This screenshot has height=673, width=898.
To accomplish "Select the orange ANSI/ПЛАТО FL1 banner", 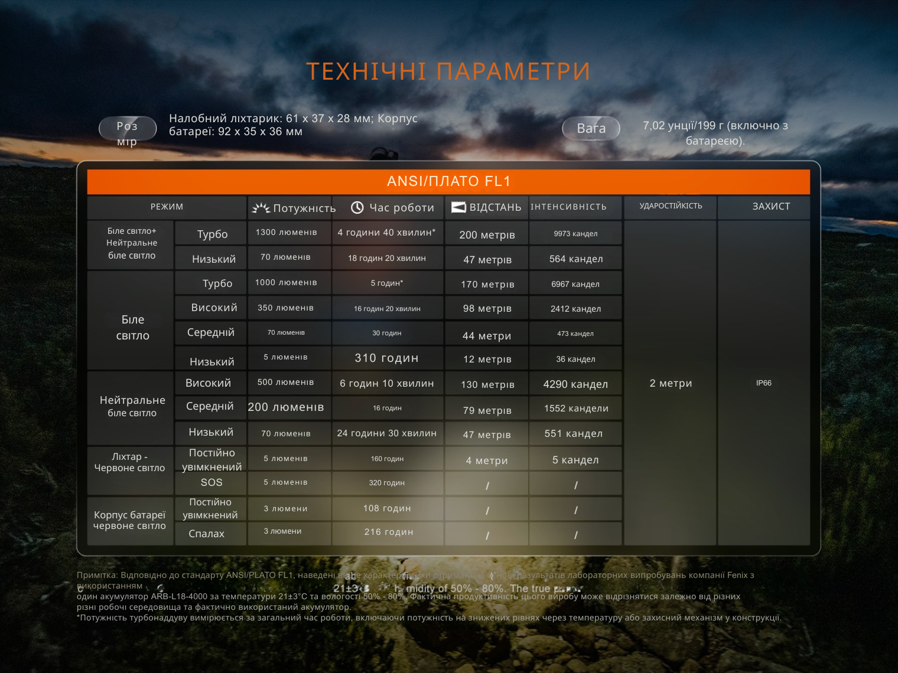I will tap(448, 182).
